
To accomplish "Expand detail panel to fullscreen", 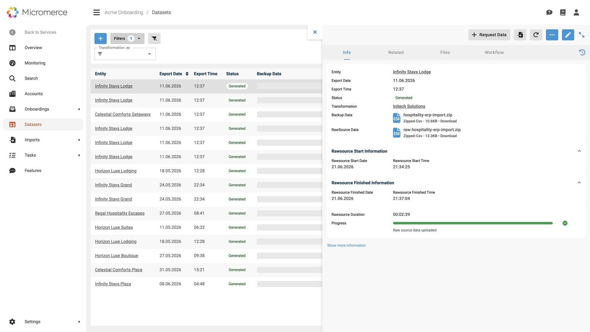I will coord(582,35).
